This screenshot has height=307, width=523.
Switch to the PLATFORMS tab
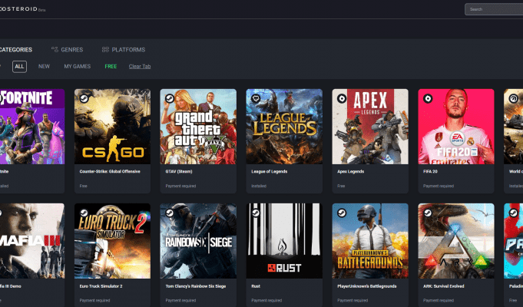pyautogui.click(x=128, y=50)
